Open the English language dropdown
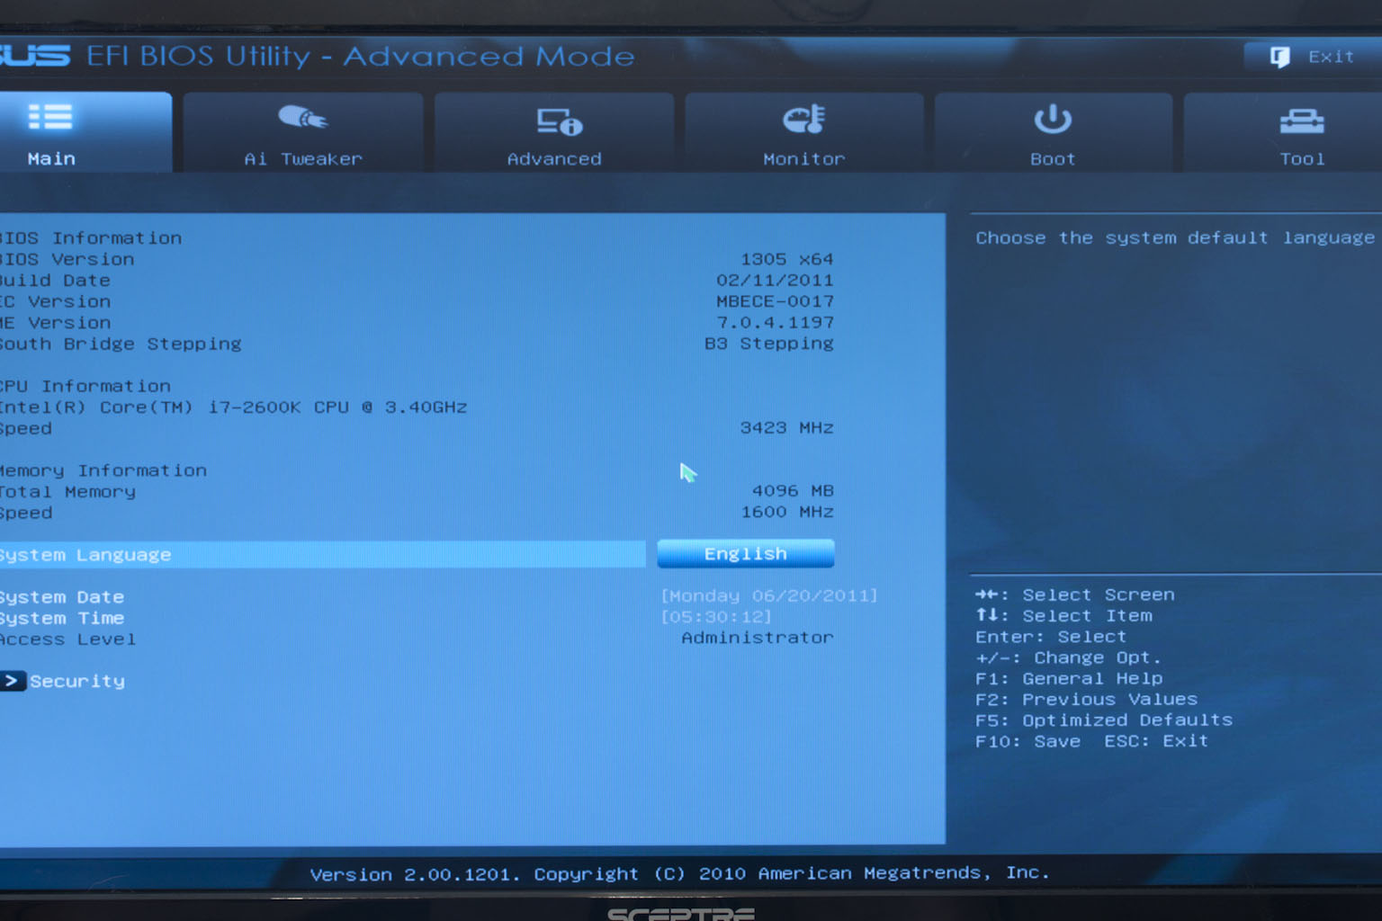 746,554
